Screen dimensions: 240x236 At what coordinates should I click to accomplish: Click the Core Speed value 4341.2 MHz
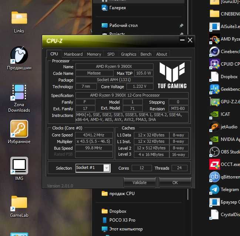click(x=94, y=135)
